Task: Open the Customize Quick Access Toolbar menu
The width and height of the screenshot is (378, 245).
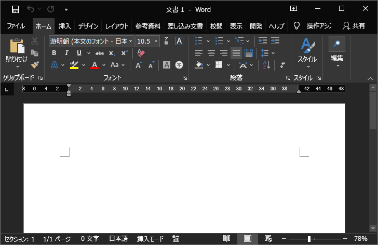Action: [66, 9]
